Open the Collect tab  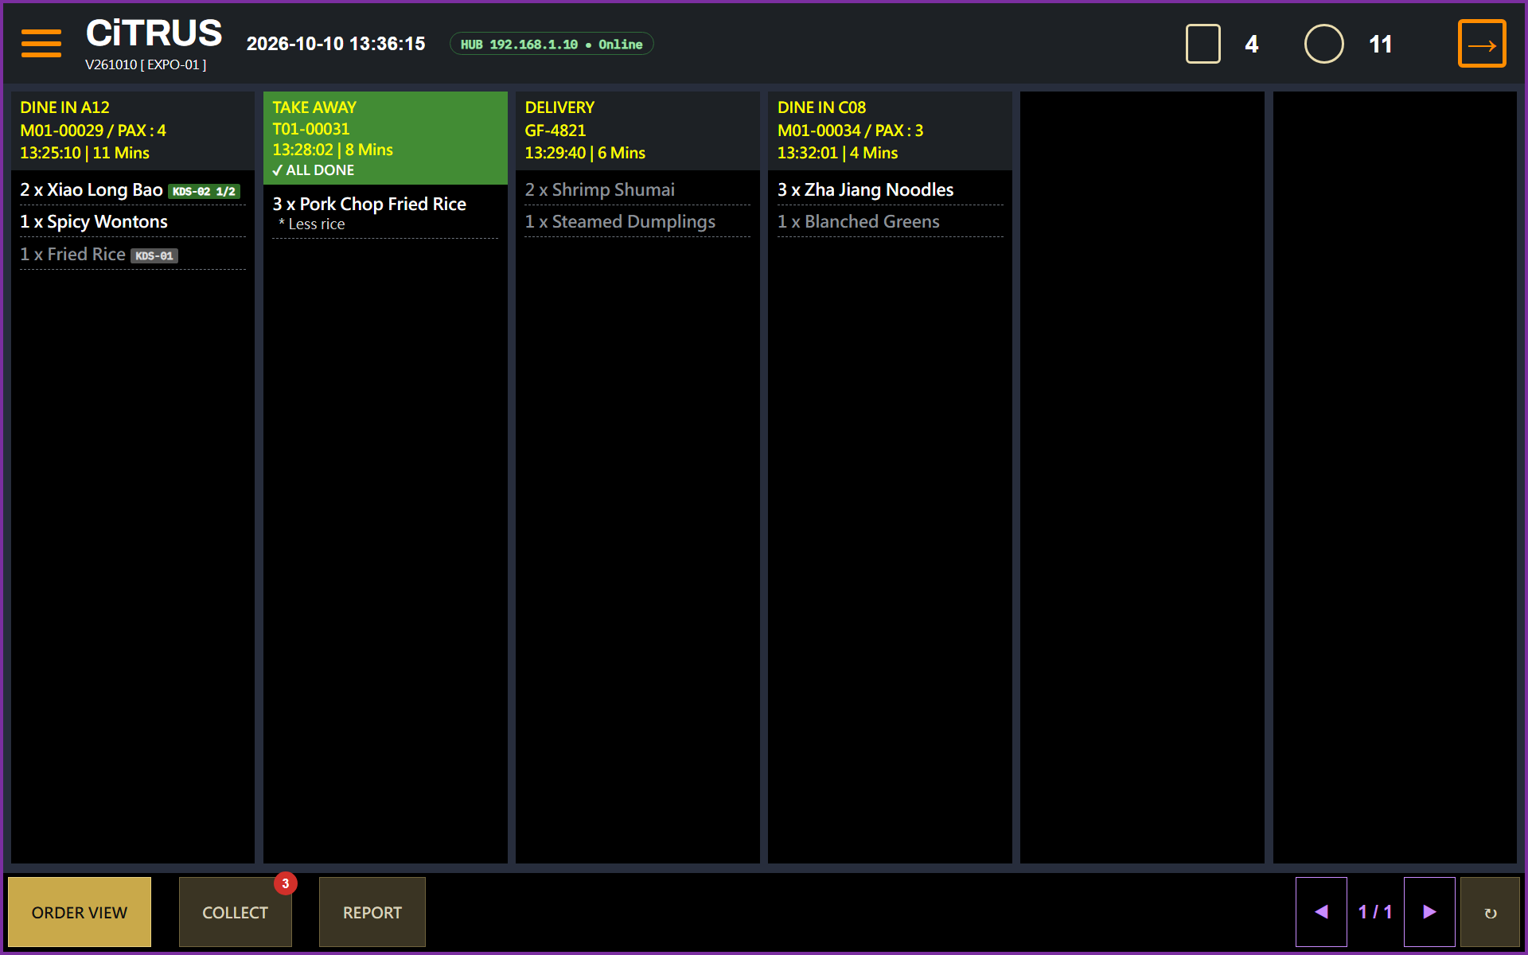(236, 912)
